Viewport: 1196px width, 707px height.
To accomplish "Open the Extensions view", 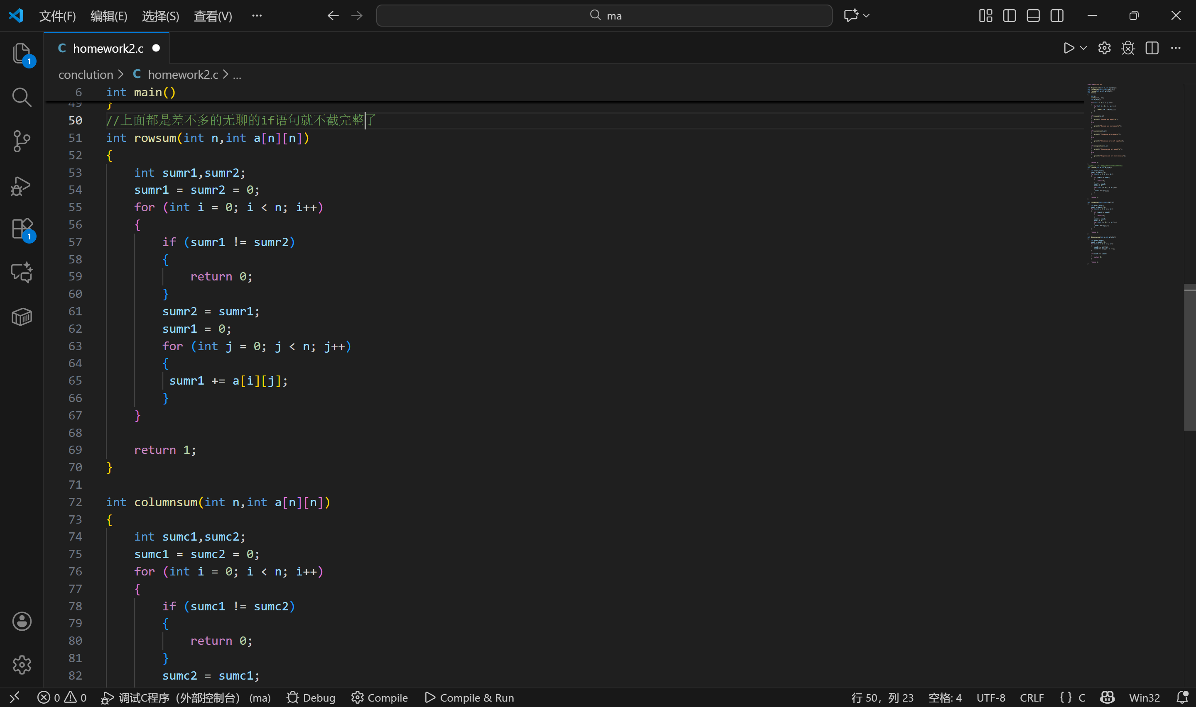I will click(x=22, y=229).
